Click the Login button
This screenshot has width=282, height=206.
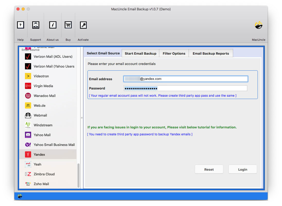coord(242,169)
